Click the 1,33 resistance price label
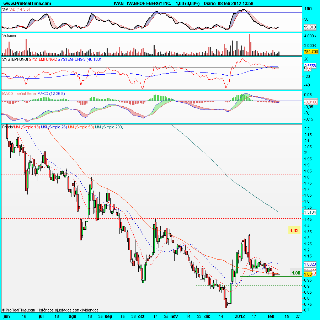Viewport: 320px width, 320px height. coord(294,230)
